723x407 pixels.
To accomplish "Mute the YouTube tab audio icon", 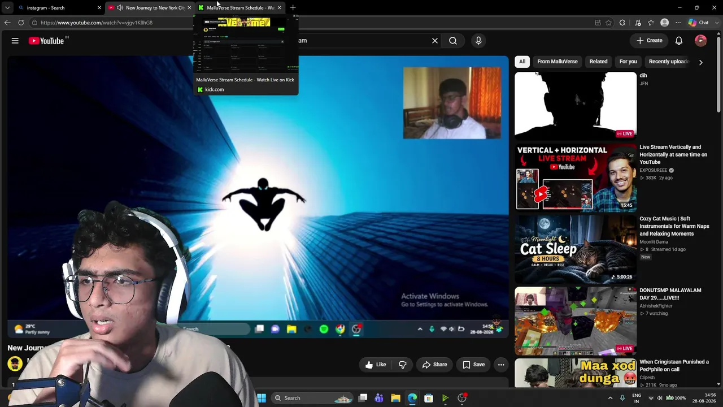I will coord(120,8).
